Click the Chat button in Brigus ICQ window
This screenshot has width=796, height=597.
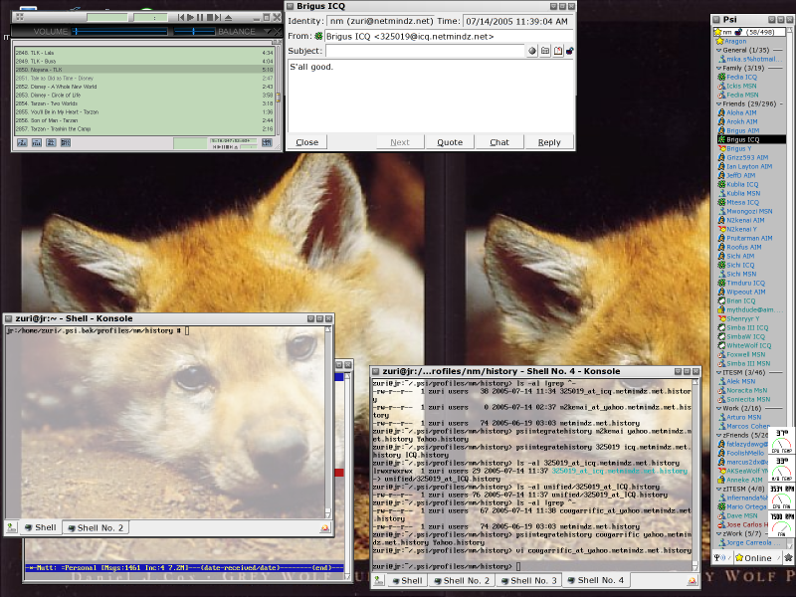point(499,141)
